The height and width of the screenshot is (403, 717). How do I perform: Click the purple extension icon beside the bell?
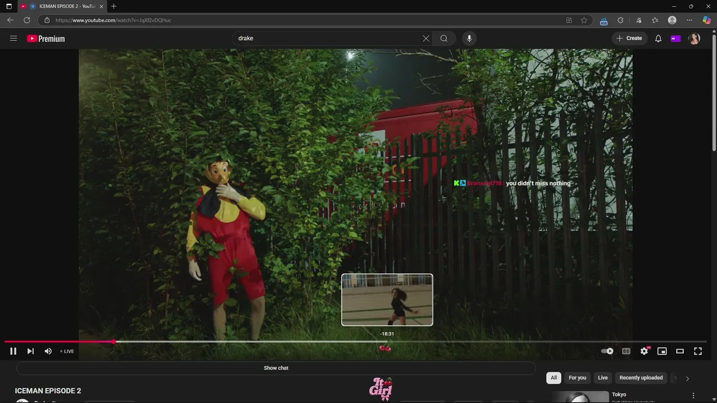(x=676, y=39)
